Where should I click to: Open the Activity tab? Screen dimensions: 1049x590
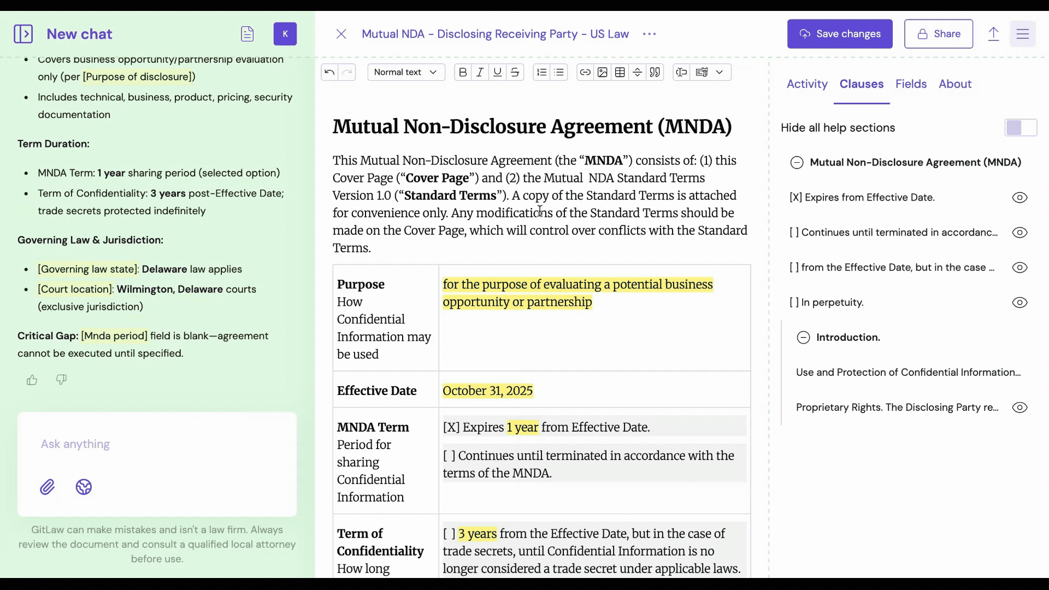pyautogui.click(x=807, y=84)
